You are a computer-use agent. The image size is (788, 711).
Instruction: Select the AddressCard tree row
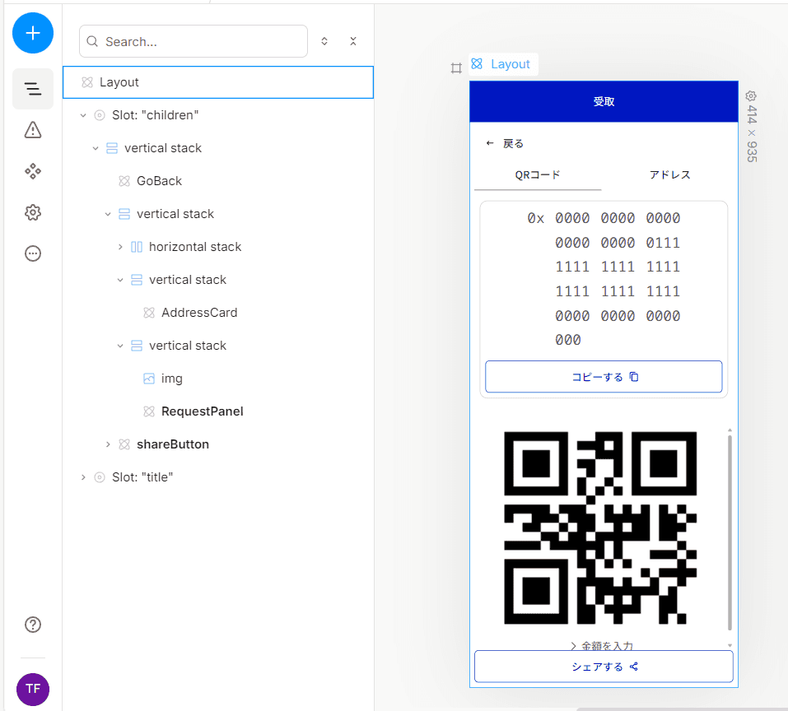point(218,313)
